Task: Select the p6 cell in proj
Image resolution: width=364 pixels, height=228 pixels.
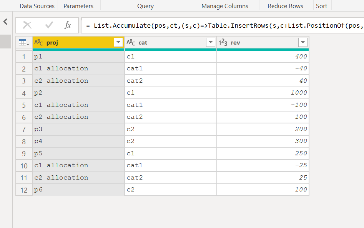Action: pos(78,190)
